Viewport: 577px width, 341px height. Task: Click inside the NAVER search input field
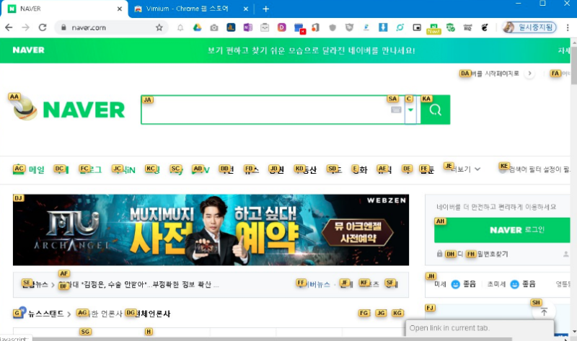pyautogui.click(x=267, y=110)
